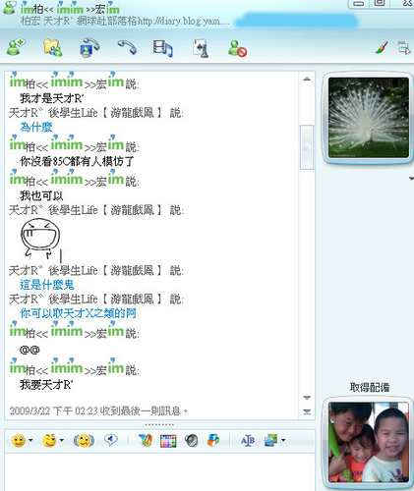Click the message 我要天才R'
This screenshot has width=414, height=491.
coord(46,384)
